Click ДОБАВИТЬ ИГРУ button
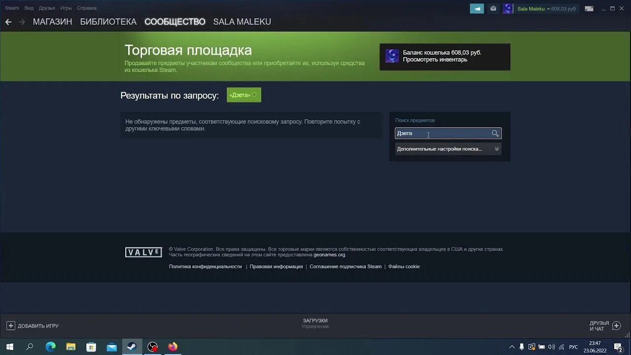The height and width of the screenshot is (355, 631). (33, 326)
